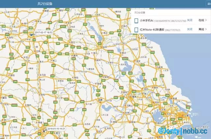Open the 共2台设备 header title

[45, 4]
